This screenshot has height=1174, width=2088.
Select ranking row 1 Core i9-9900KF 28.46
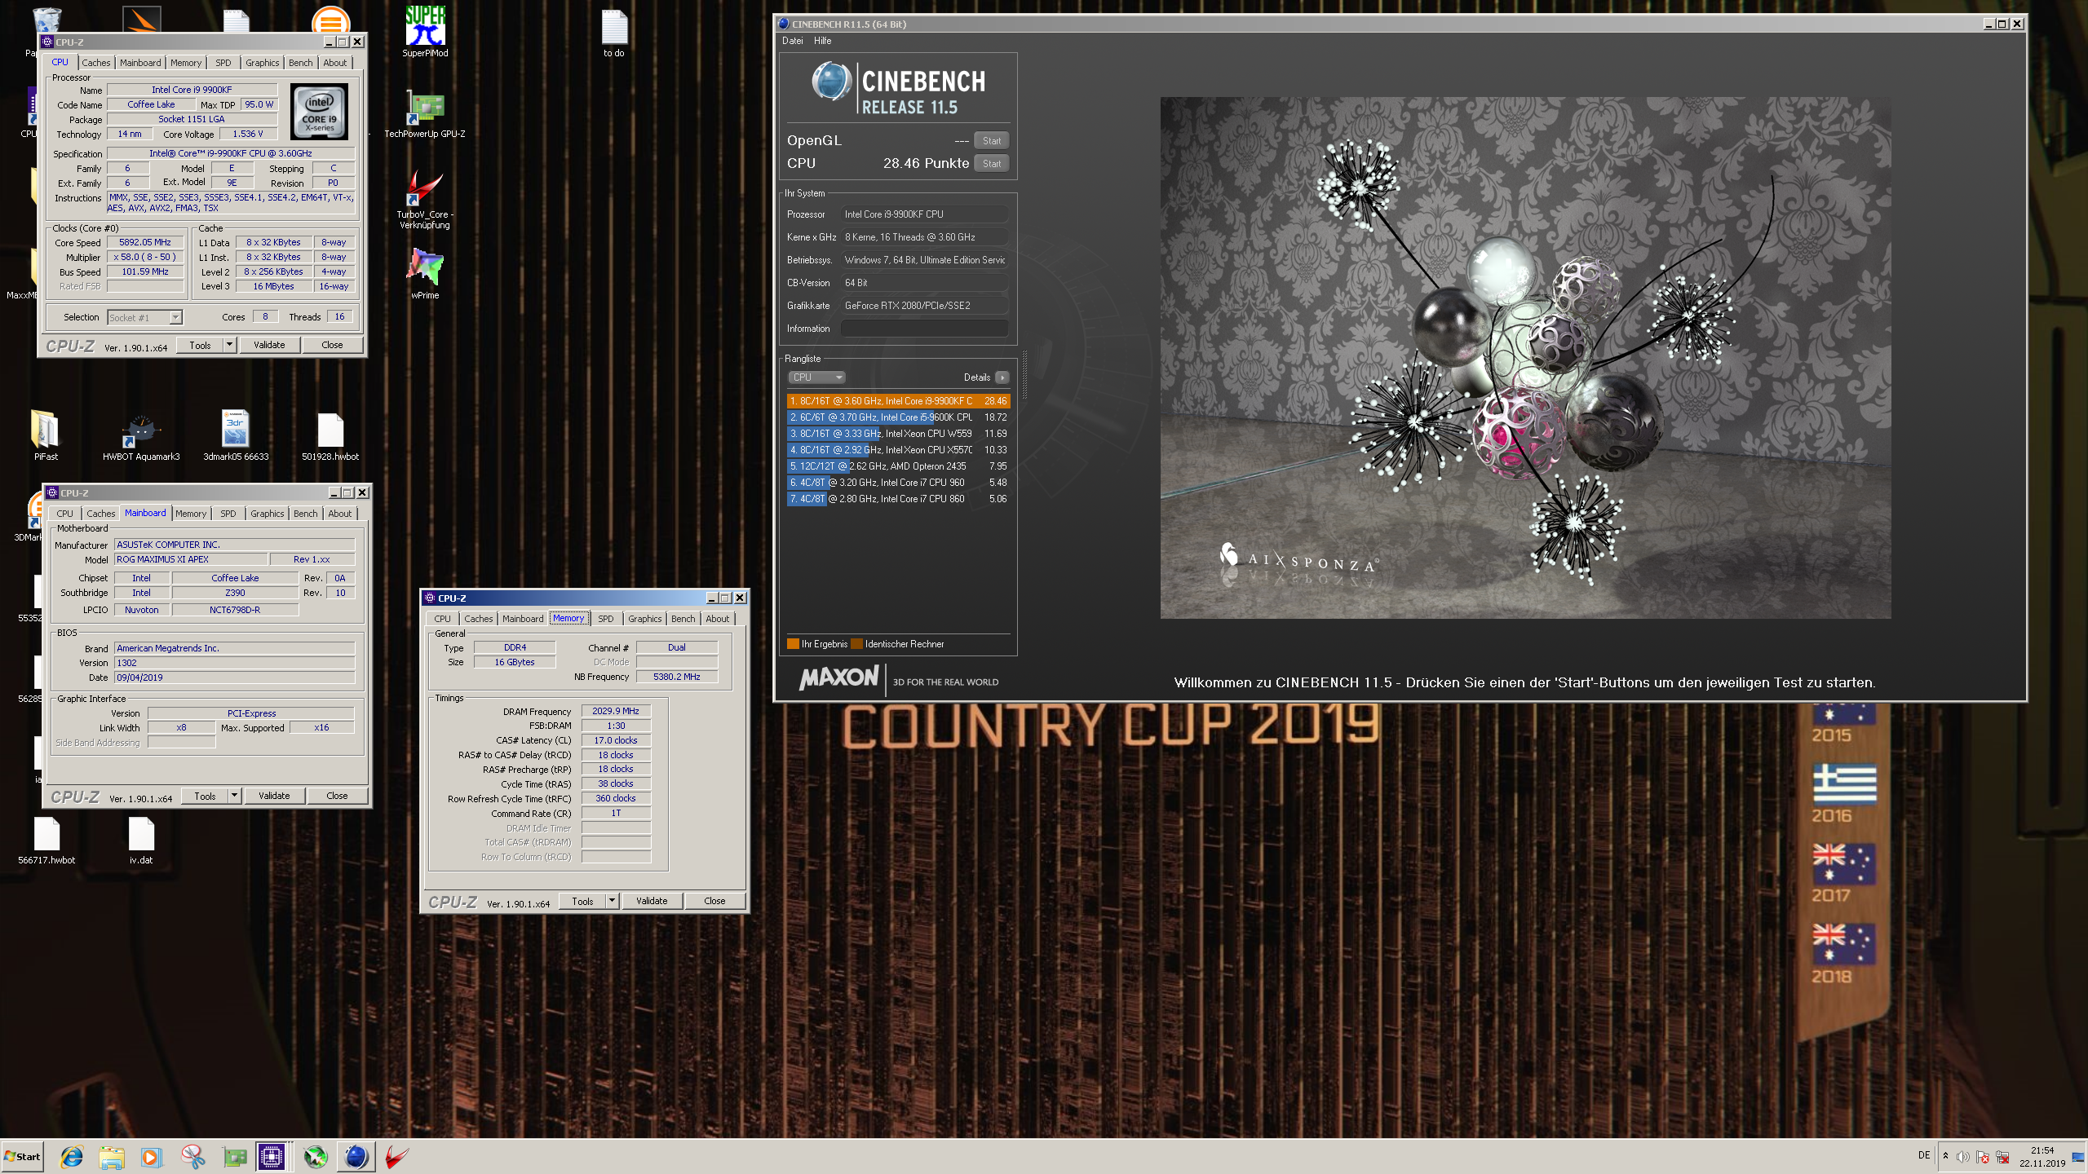click(898, 401)
